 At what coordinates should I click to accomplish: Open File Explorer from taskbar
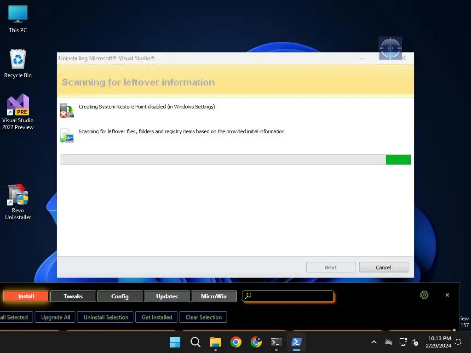(215, 342)
